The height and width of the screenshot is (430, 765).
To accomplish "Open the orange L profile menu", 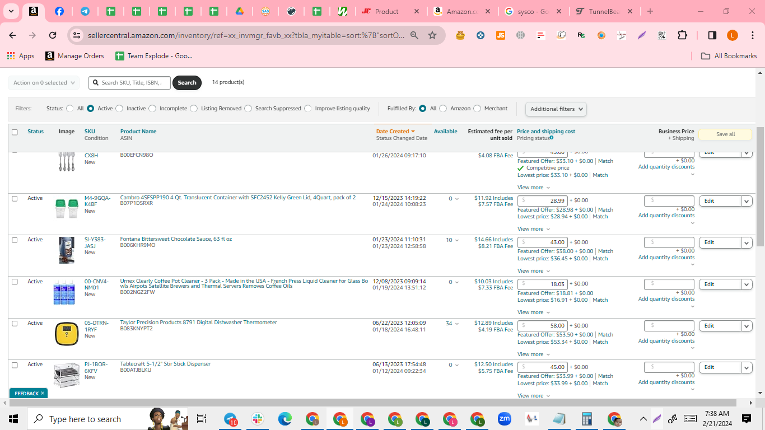I will tap(732, 35).
